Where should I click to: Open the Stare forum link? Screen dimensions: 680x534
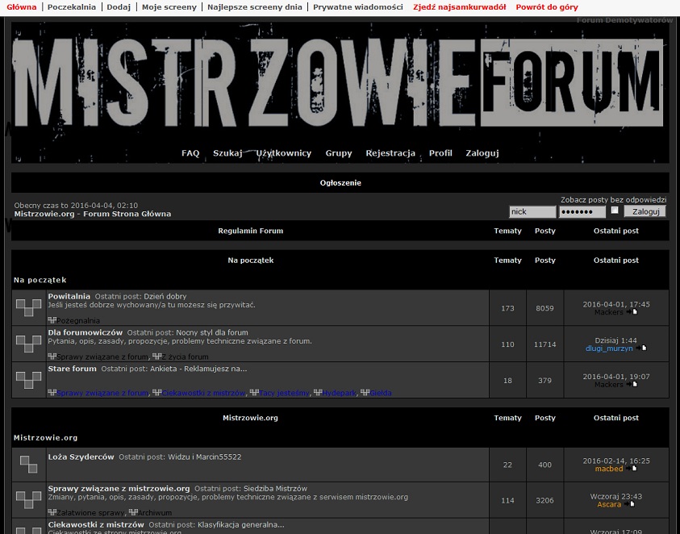tap(72, 369)
